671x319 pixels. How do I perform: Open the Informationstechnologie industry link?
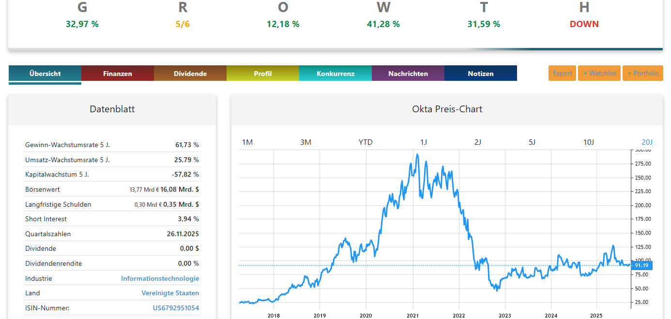160,278
